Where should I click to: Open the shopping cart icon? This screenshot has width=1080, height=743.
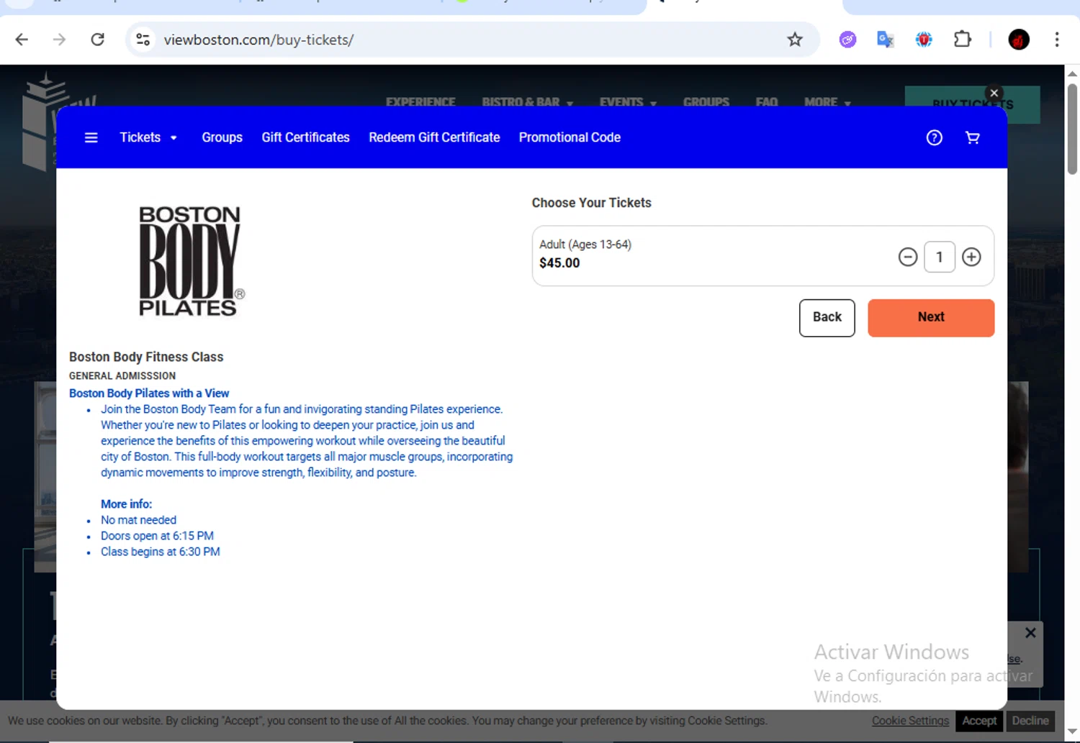pos(973,137)
